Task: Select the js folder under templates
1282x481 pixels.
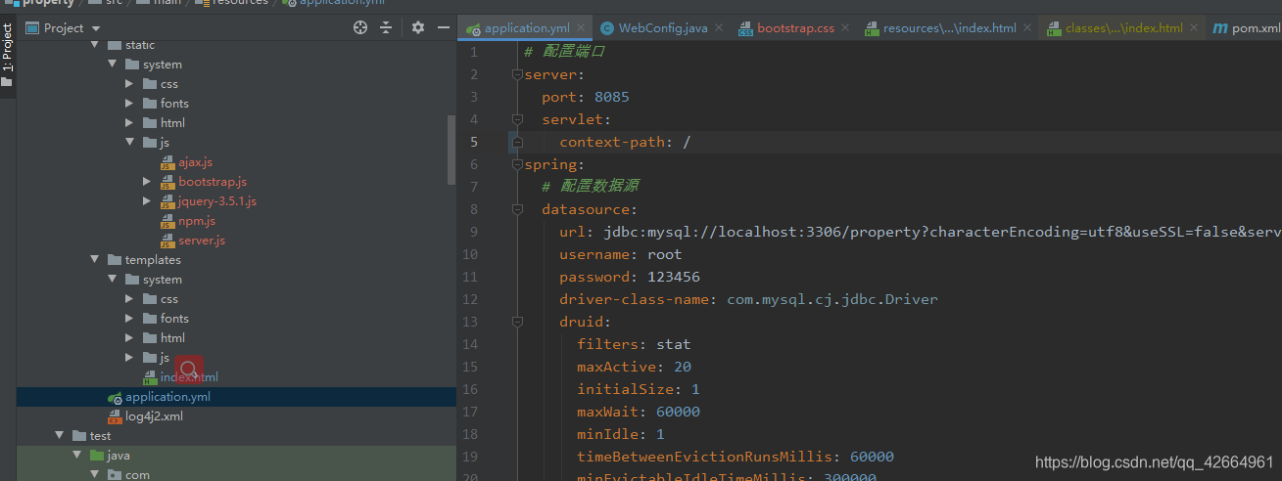Action: point(165,358)
